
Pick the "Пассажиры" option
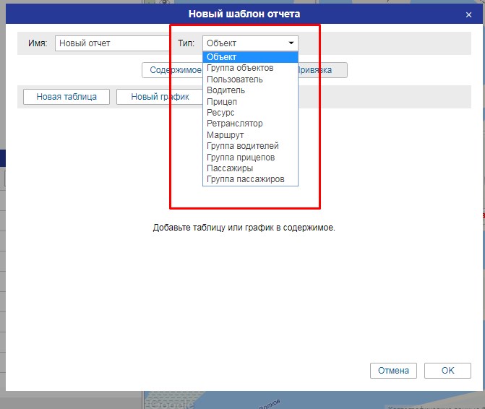(x=229, y=168)
